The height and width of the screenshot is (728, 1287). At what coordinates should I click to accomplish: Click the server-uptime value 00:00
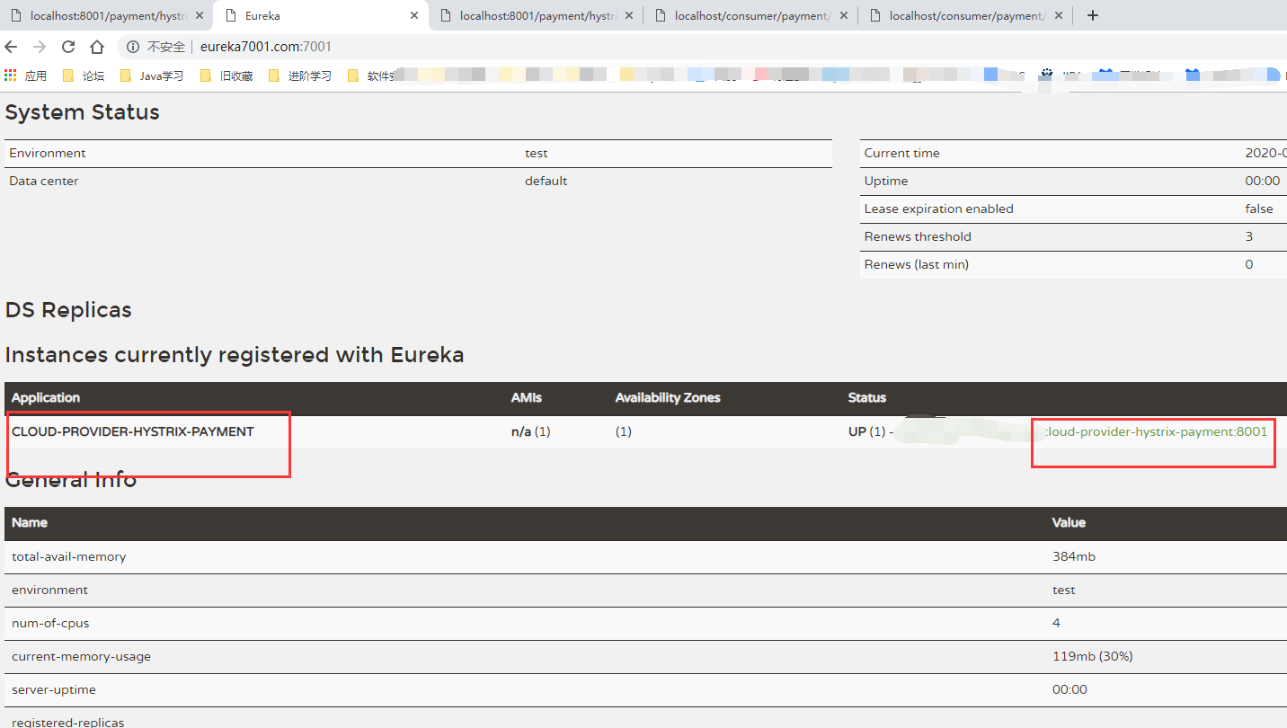pyautogui.click(x=1070, y=690)
